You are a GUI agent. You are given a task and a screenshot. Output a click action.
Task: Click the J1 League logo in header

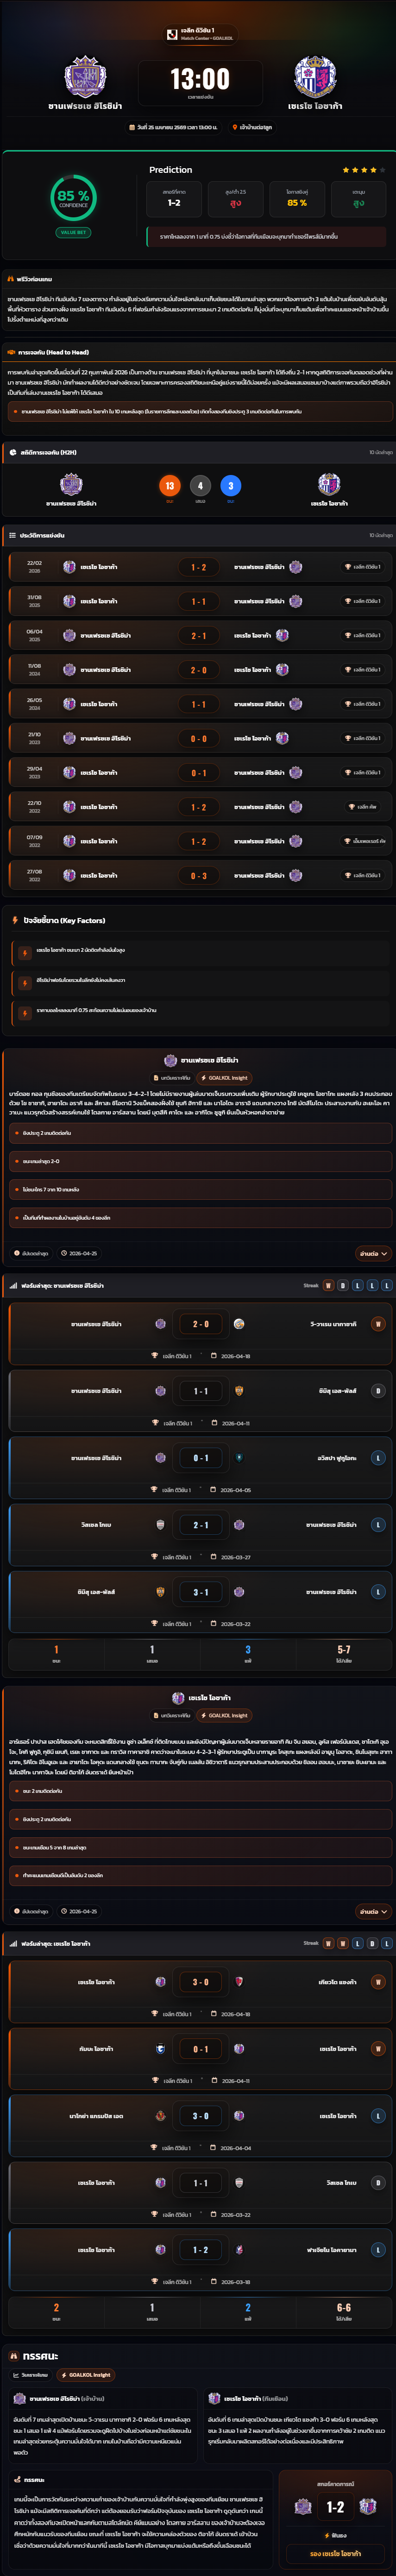172,34
